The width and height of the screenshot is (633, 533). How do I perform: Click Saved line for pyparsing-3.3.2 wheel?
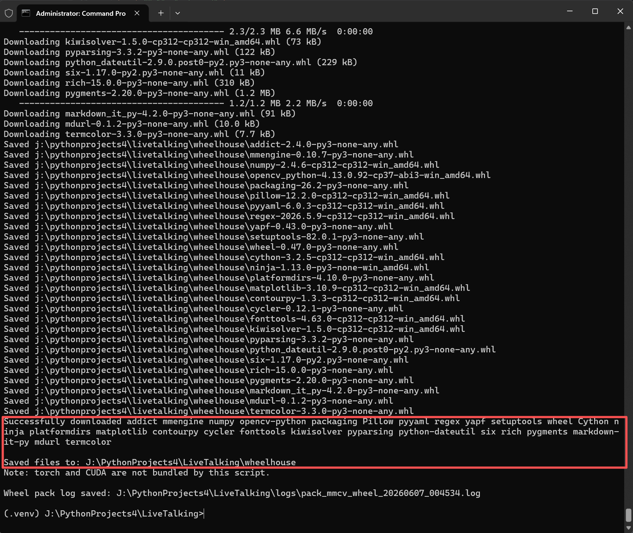[208, 339]
